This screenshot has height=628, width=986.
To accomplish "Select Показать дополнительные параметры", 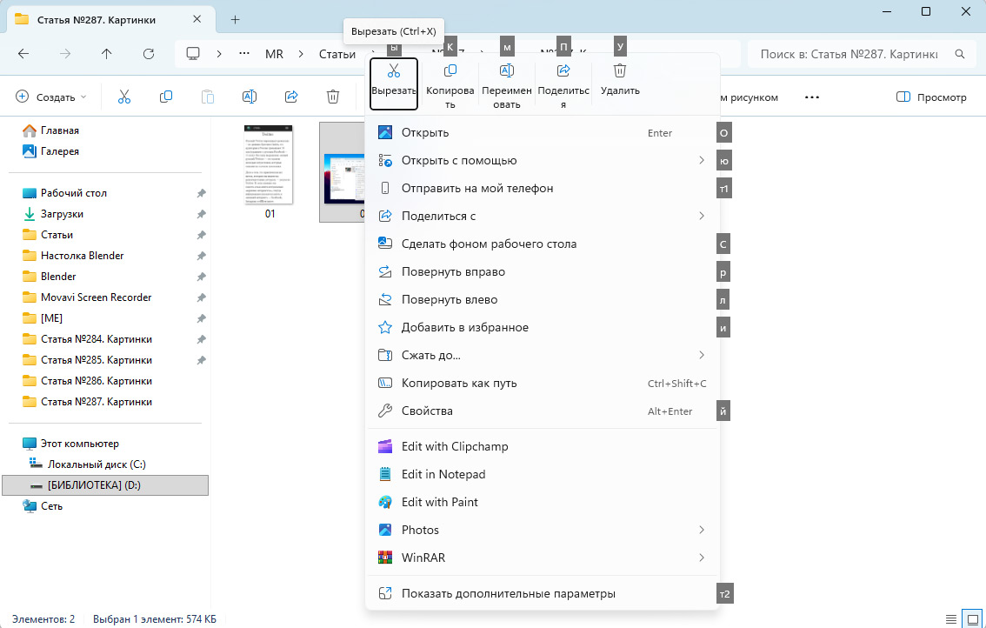I will tap(508, 594).
